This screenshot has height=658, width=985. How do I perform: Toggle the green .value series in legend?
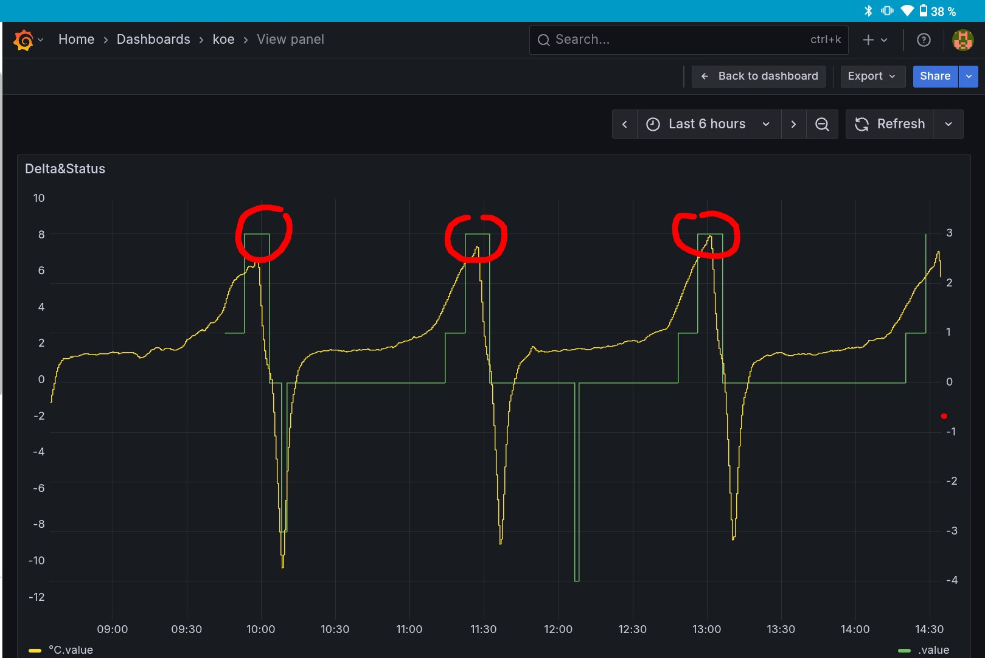tap(933, 649)
